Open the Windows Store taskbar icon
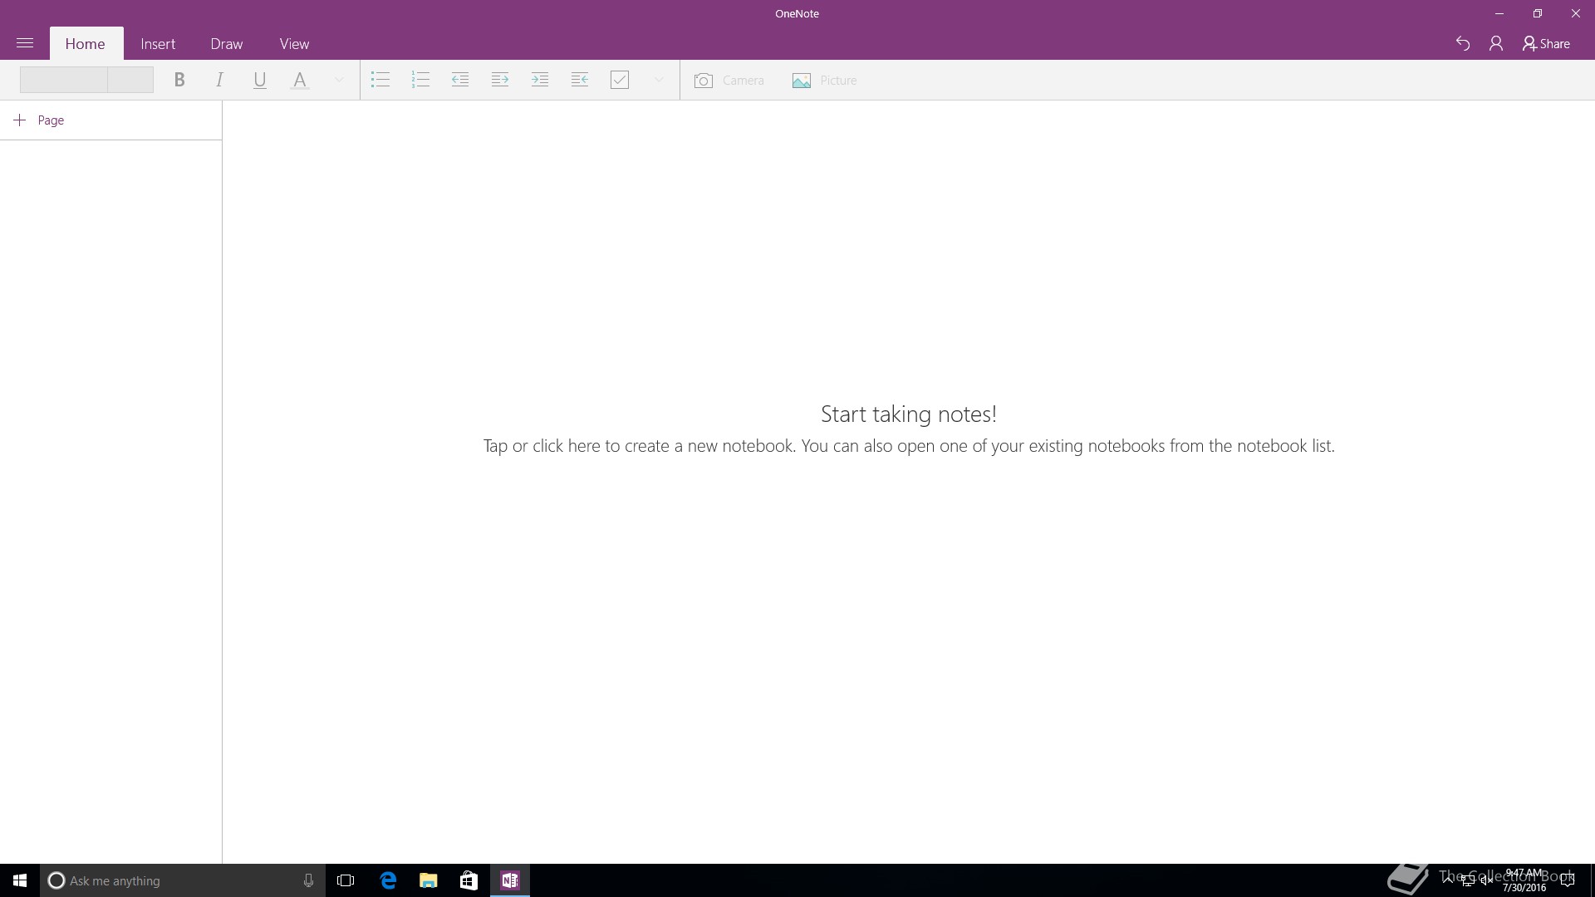 469,880
